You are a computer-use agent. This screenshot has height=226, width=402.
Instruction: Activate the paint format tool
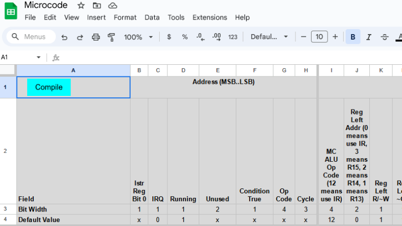[x=111, y=37]
